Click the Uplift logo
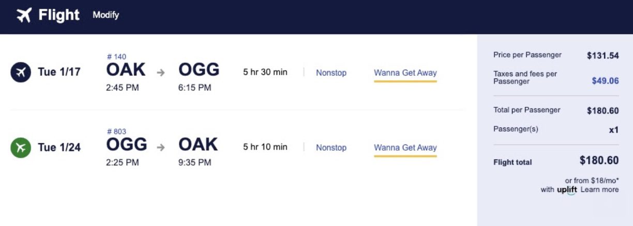This screenshot has width=633, height=226. [567, 190]
